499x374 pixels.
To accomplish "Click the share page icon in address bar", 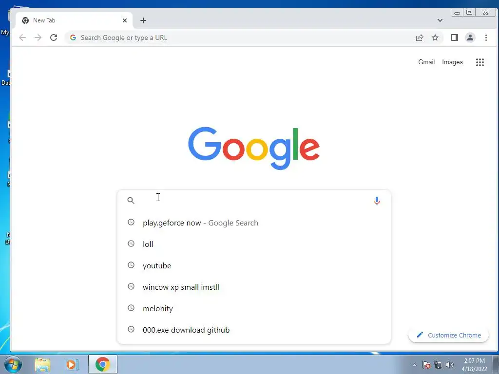I will coord(420,37).
